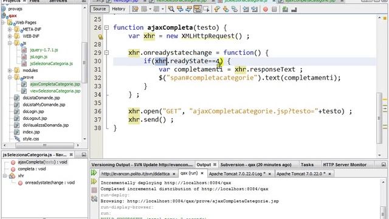Click Projects panel horizontal scrollbar
Viewport: 389px width, 219px height.
44,145
